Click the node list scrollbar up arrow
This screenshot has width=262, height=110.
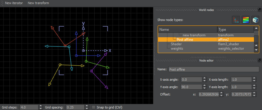coord(256,29)
